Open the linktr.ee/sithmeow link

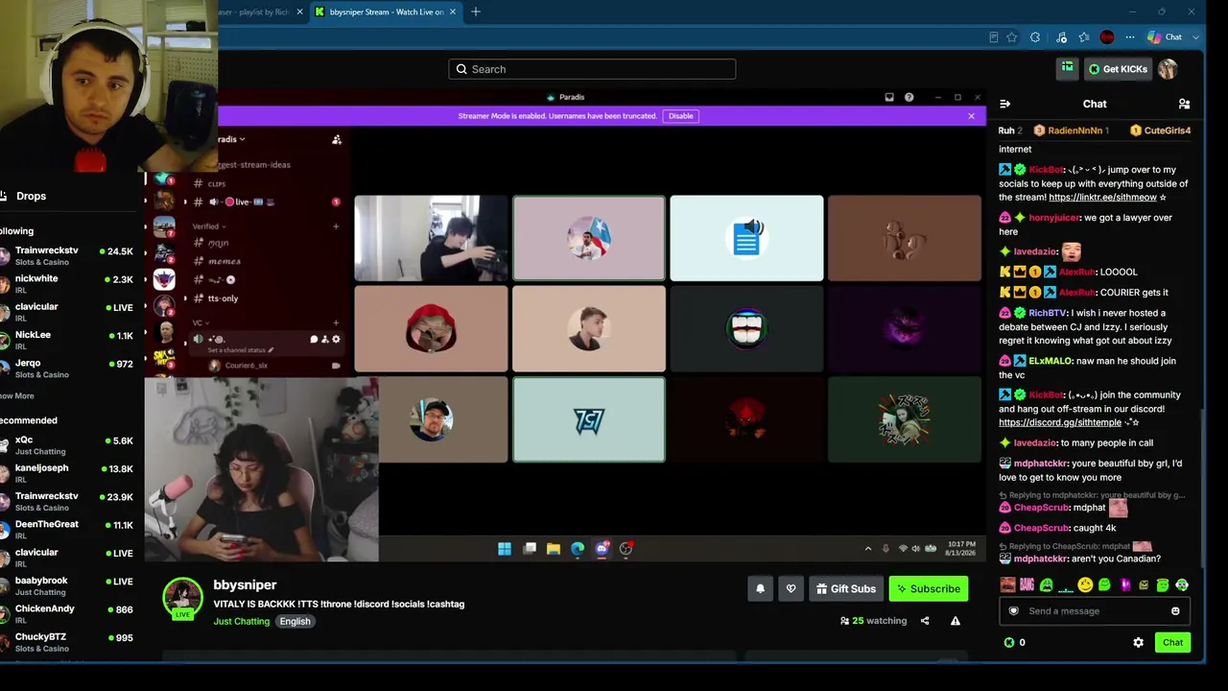tap(1102, 198)
